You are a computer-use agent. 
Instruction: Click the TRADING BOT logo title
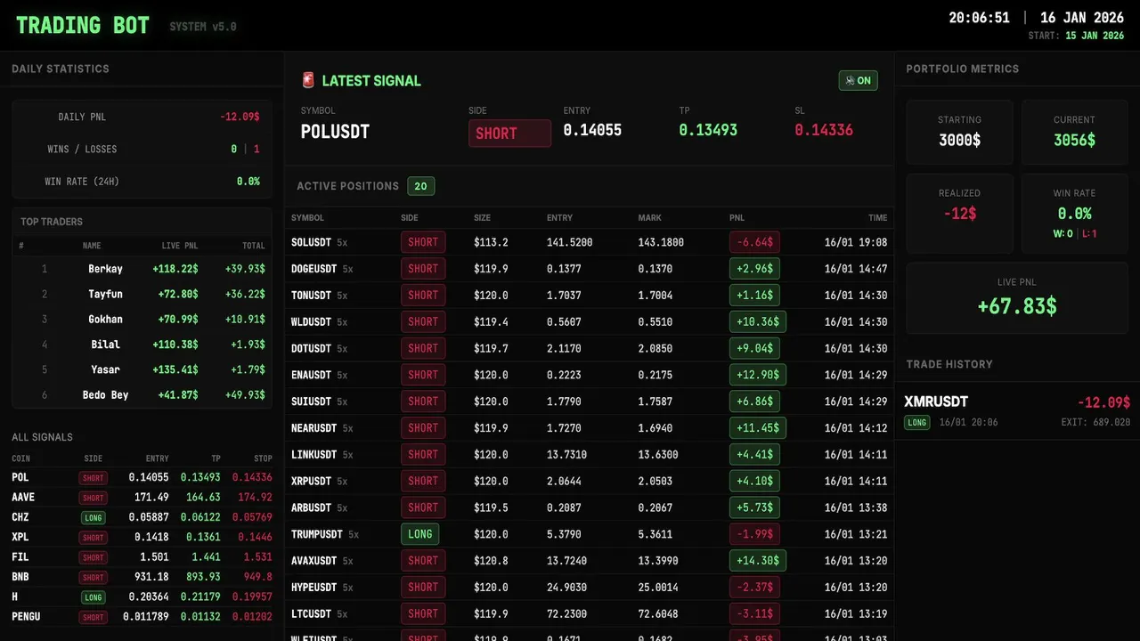pyautogui.click(x=83, y=25)
